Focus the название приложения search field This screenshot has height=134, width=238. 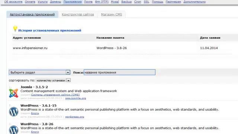tap(119, 72)
